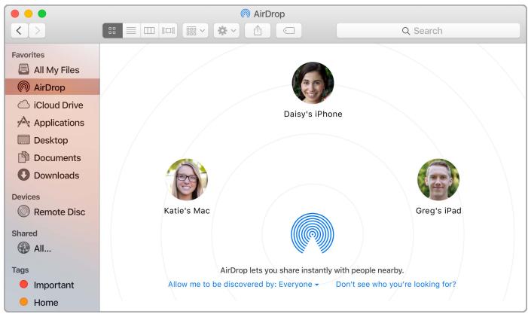
Task: Go back with the left chevron button
Action: coord(20,31)
